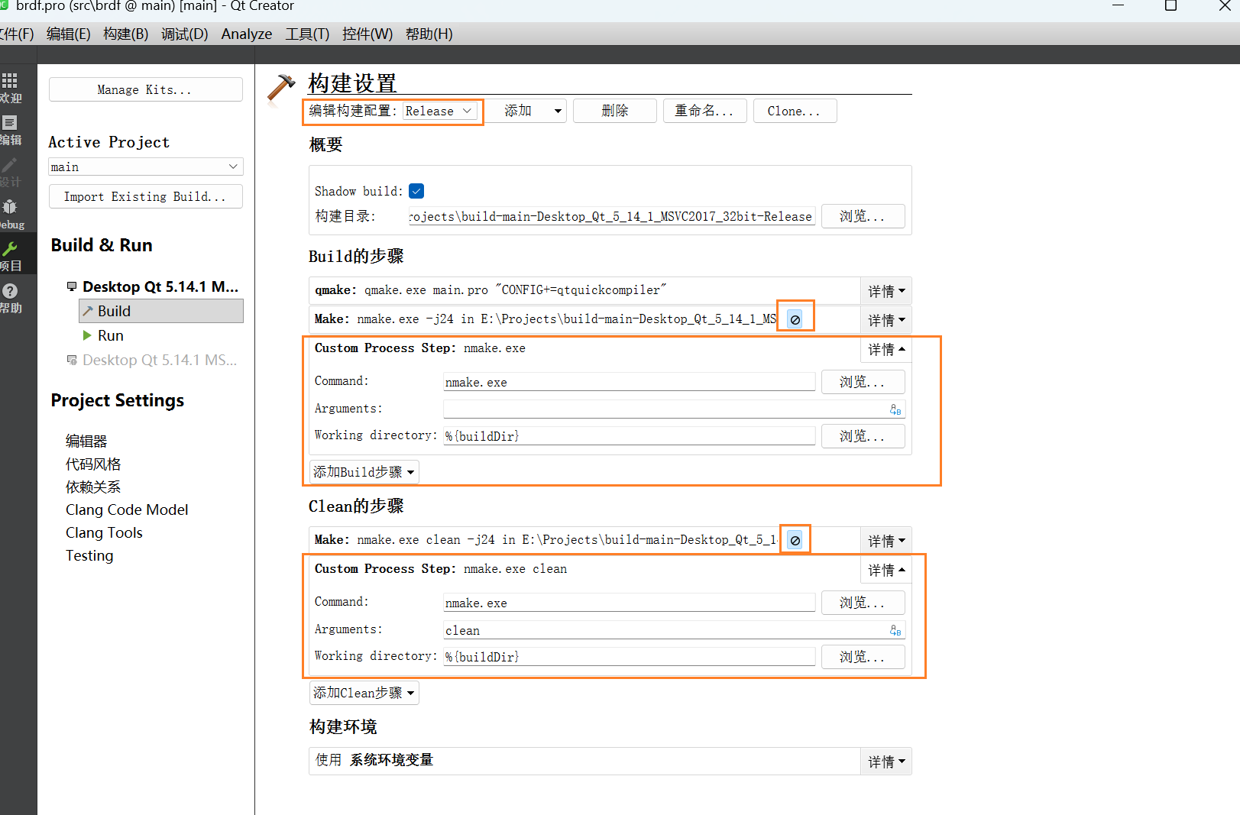Open the Release build configuration dropdown
Image resolution: width=1240 pixels, height=815 pixels.
(x=440, y=111)
